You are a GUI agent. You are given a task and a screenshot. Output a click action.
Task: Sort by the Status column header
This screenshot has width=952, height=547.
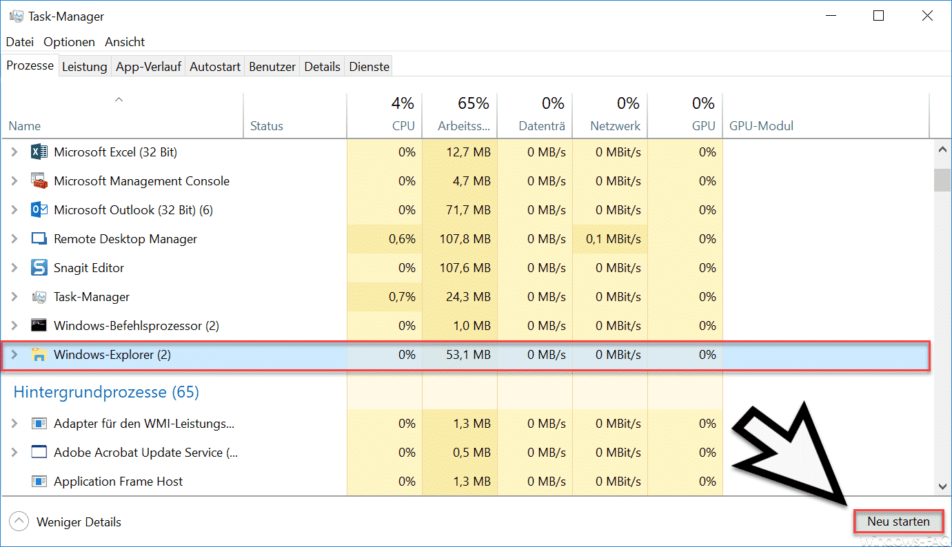pos(295,114)
